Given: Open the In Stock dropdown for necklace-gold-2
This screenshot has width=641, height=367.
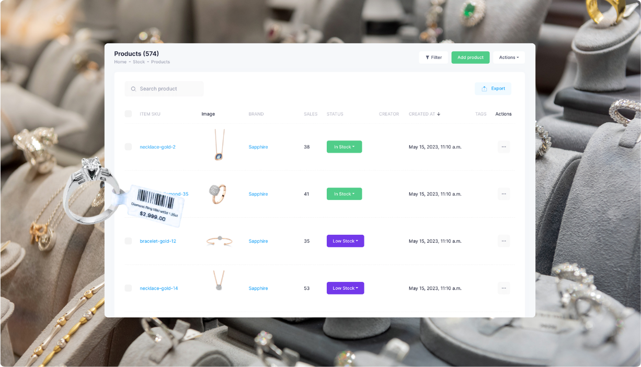Looking at the screenshot, I should pyautogui.click(x=344, y=147).
